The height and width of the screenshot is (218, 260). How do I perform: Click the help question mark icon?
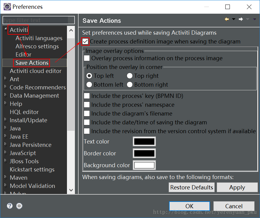(x=10, y=206)
